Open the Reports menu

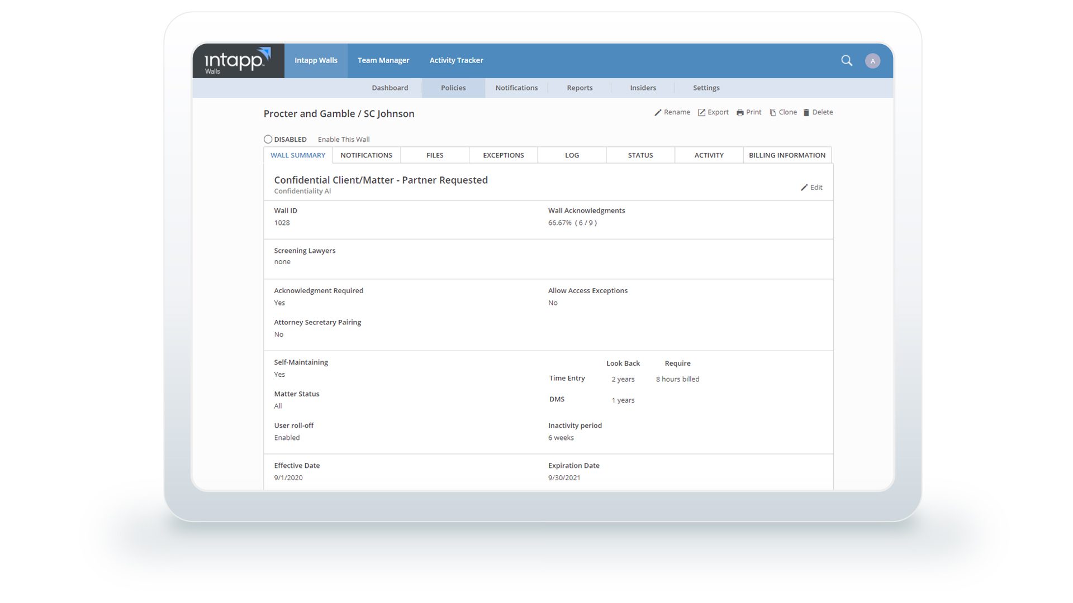(580, 88)
